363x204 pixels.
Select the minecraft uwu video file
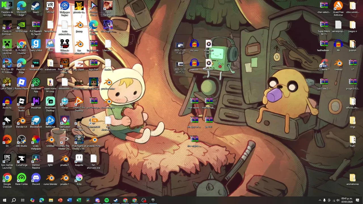pos(209,47)
